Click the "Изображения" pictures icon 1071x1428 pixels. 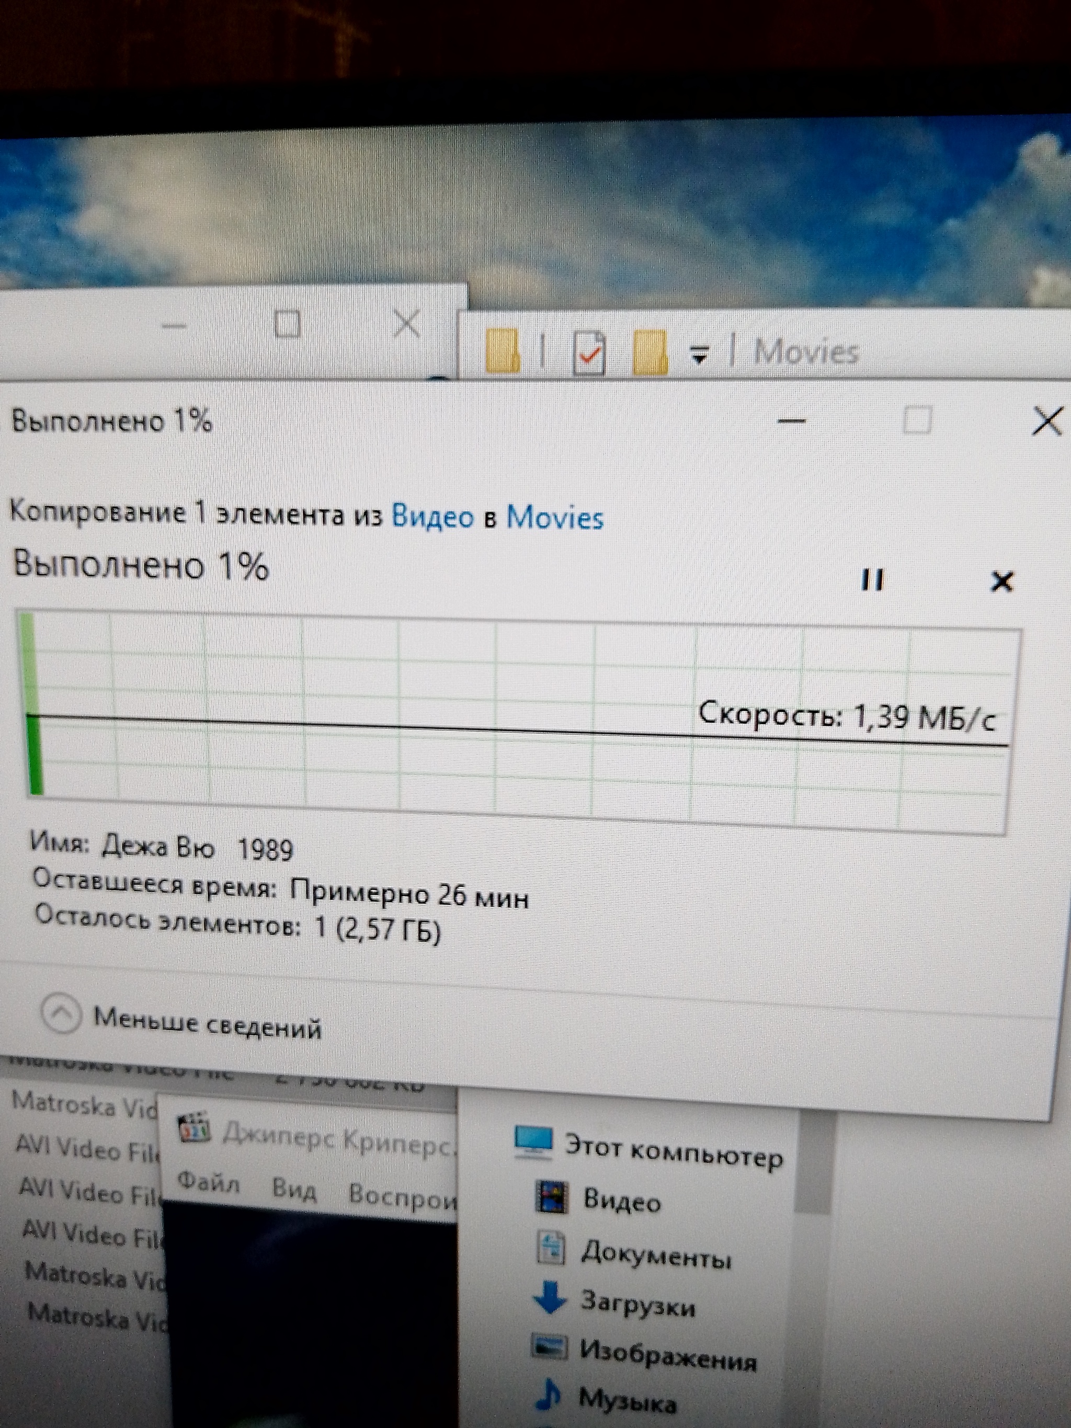coord(550,1346)
